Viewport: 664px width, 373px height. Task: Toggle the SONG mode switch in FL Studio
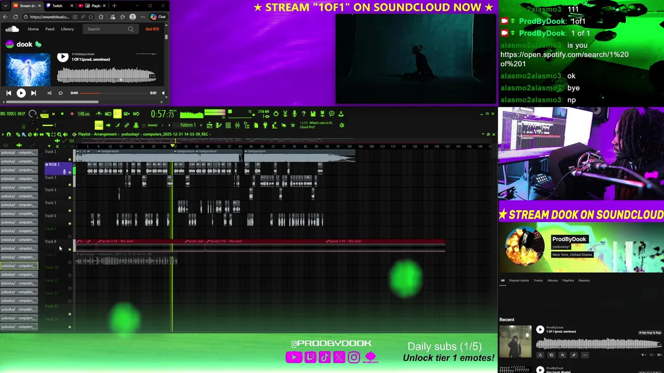pos(44,116)
